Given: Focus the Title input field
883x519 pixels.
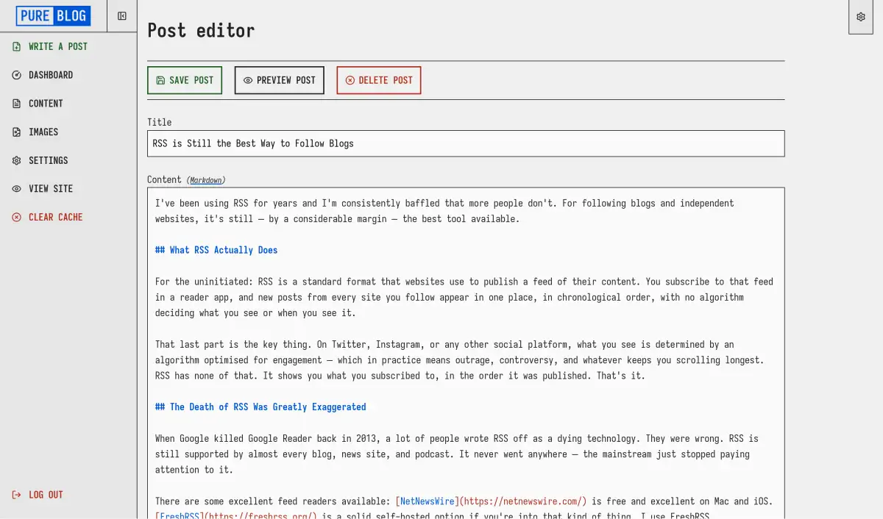Looking at the screenshot, I should pyautogui.click(x=466, y=143).
